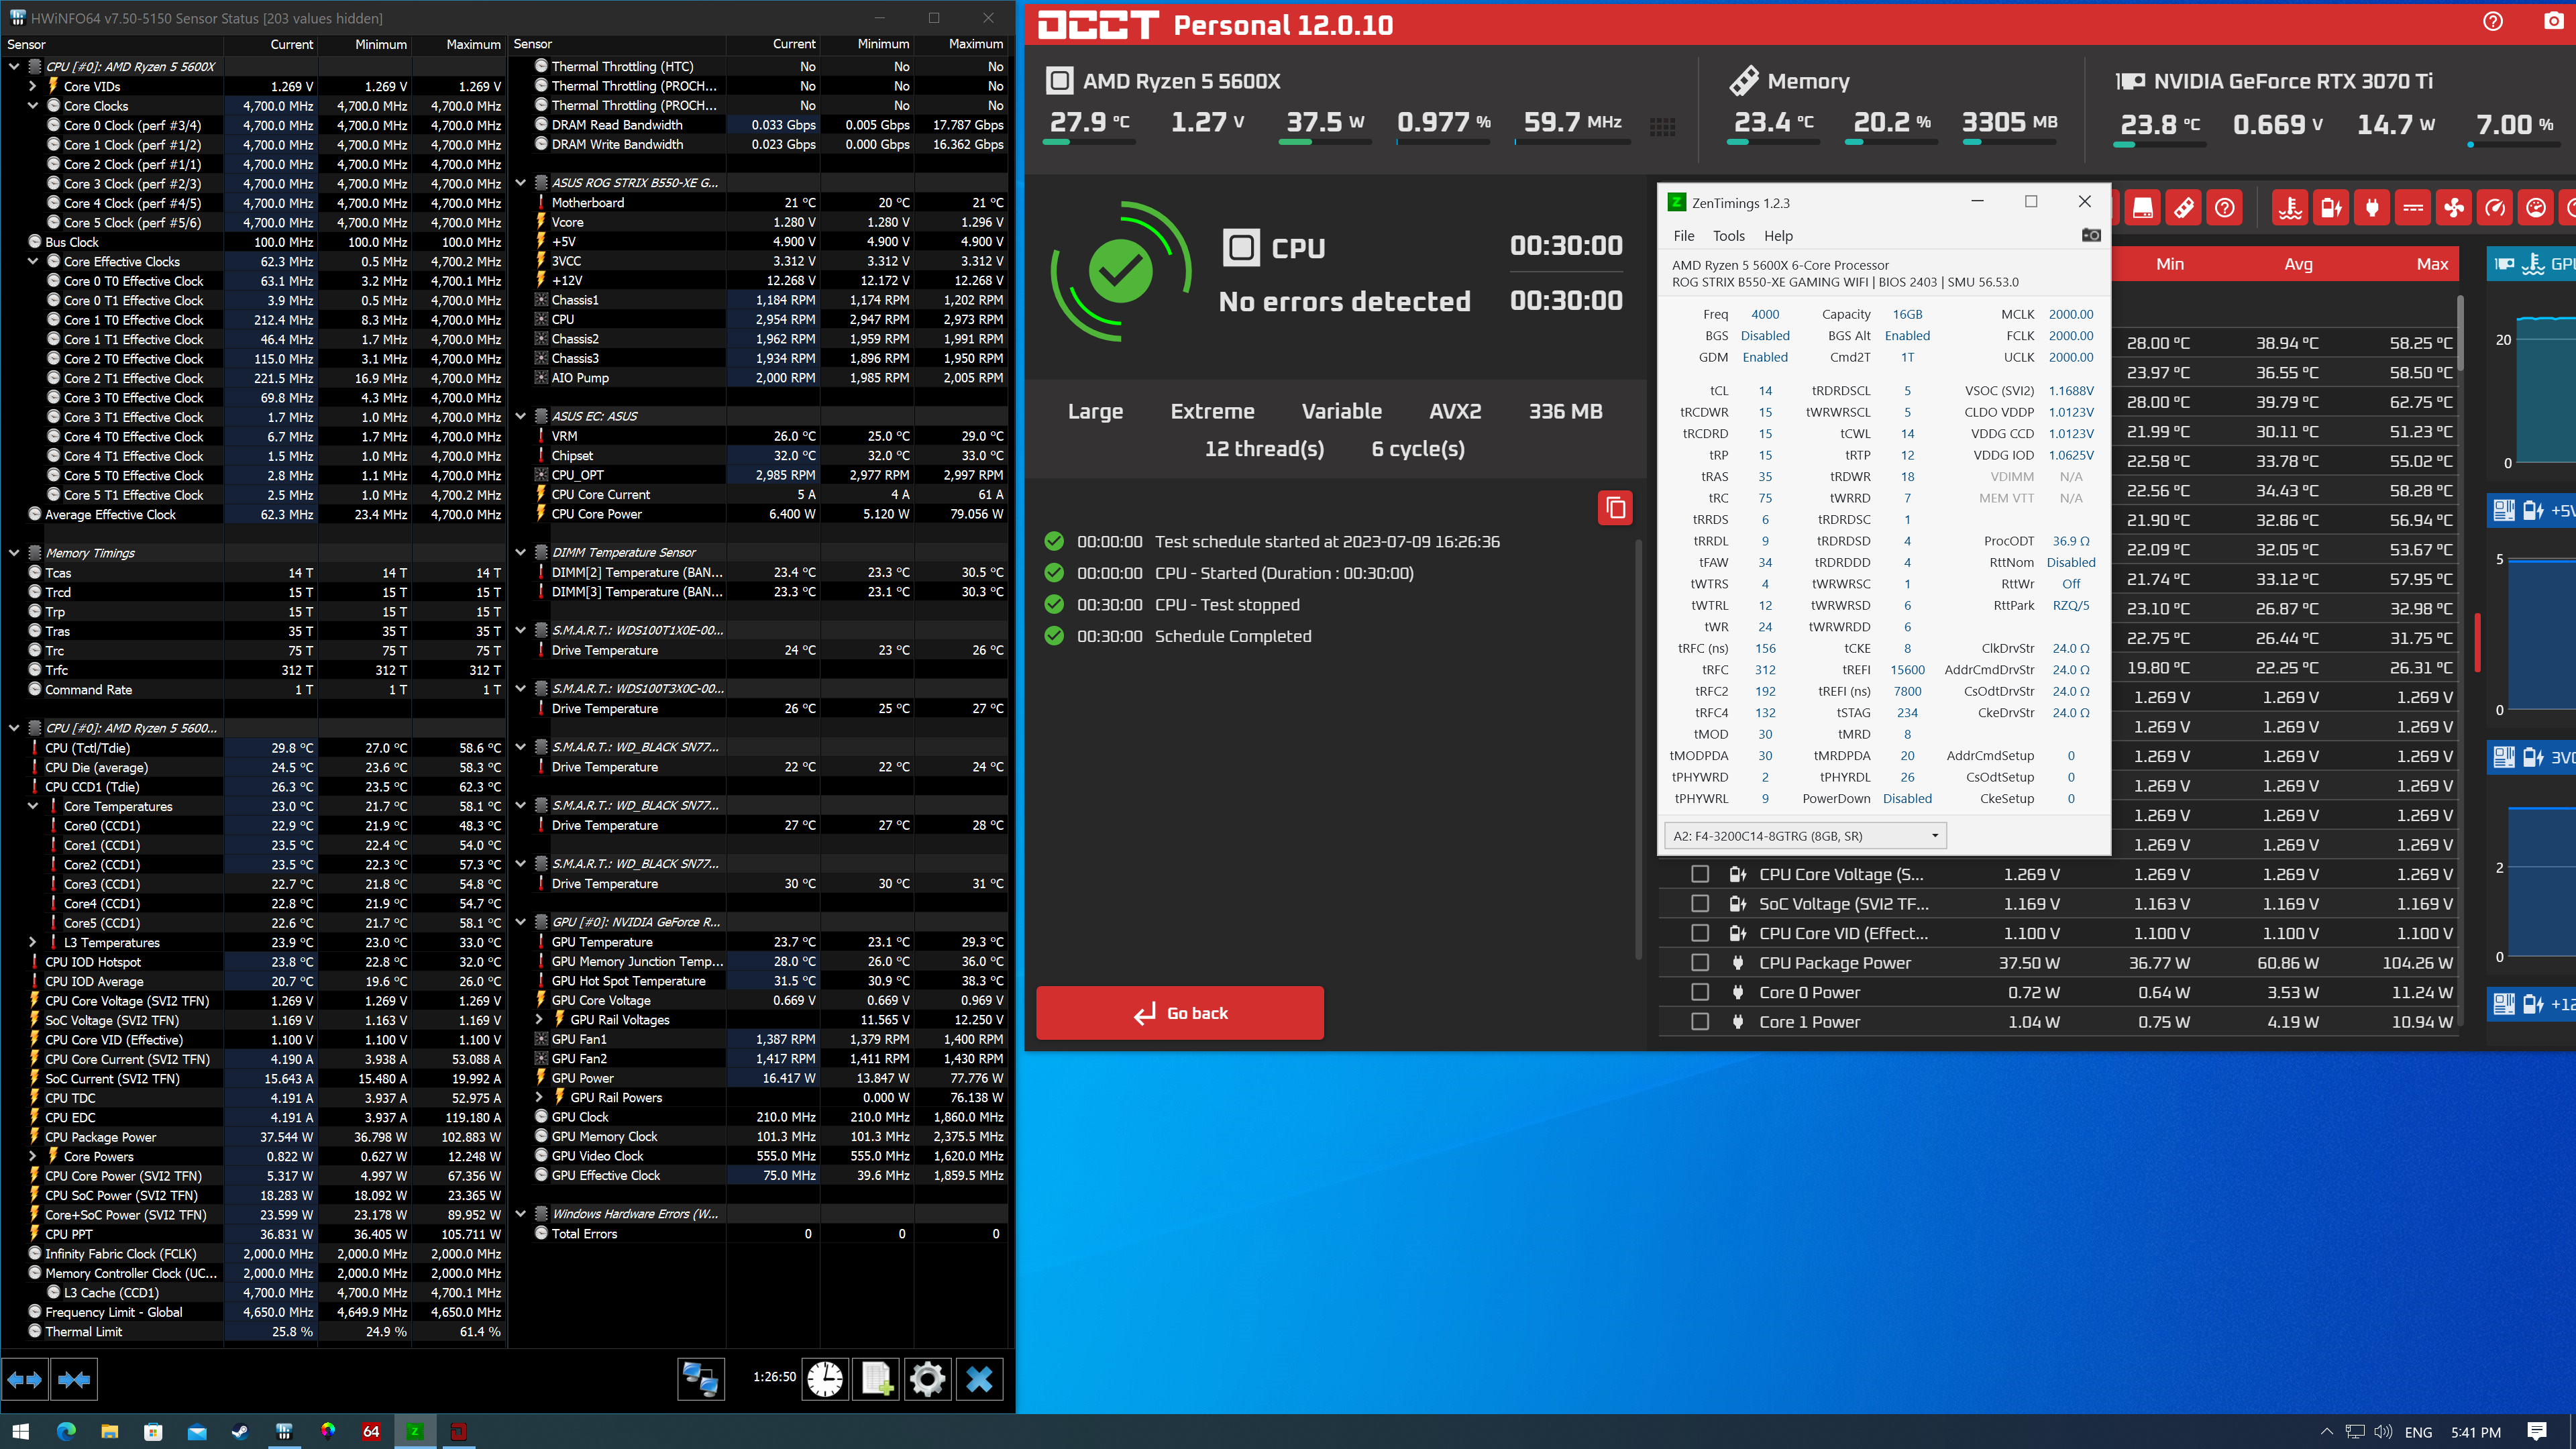Click +5V graph panel header

coord(2531,510)
